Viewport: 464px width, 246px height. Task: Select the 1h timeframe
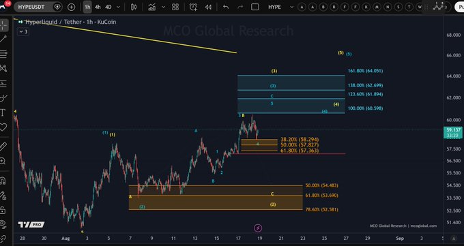coord(87,7)
